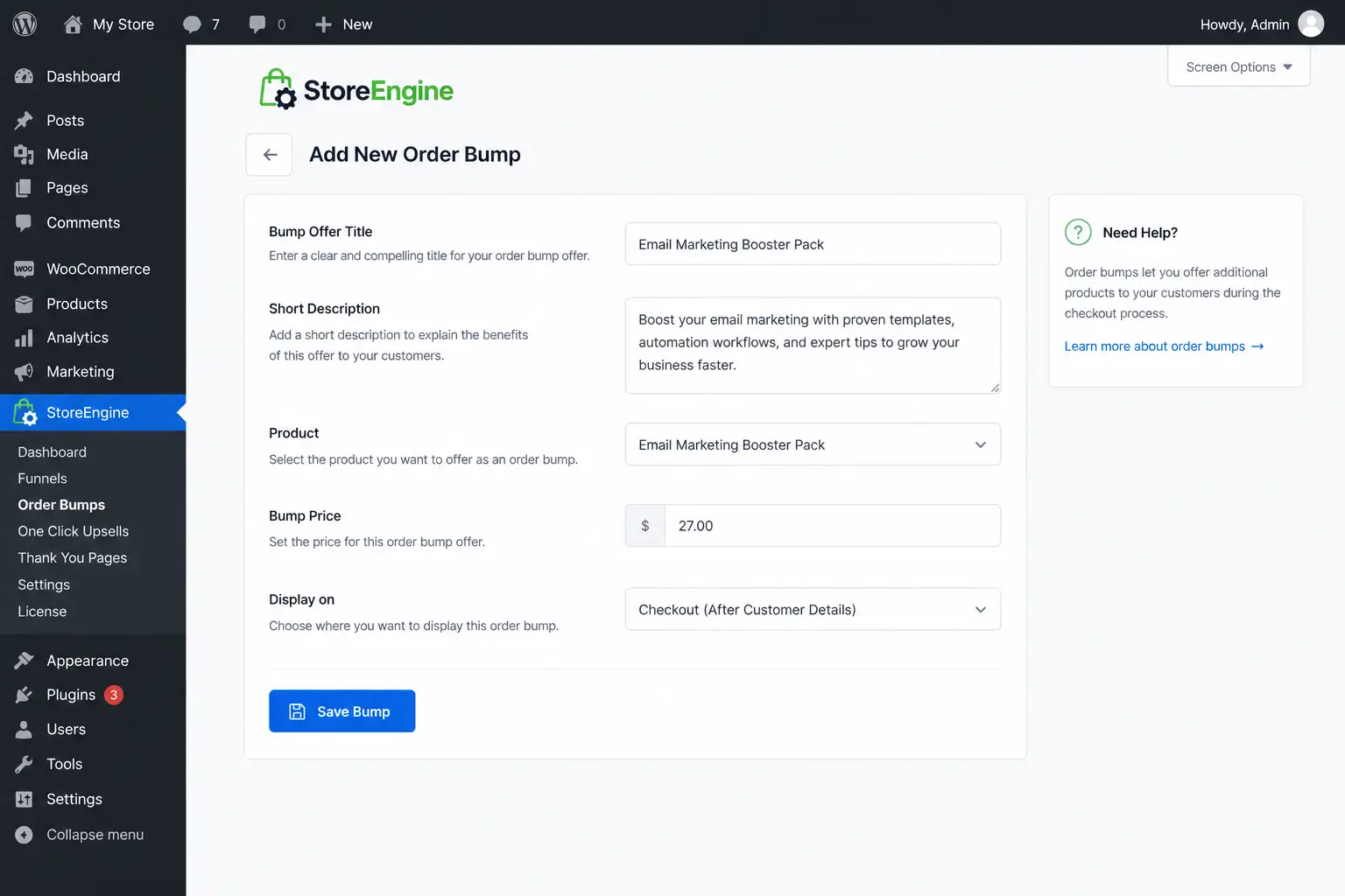Click the Analytics bar chart icon
Image resolution: width=1345 pixels, height=896 pixels.
click(x=25, y=338)
